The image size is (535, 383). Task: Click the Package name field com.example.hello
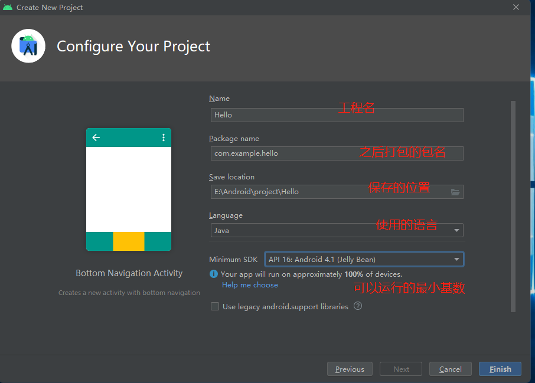(337, 153)
